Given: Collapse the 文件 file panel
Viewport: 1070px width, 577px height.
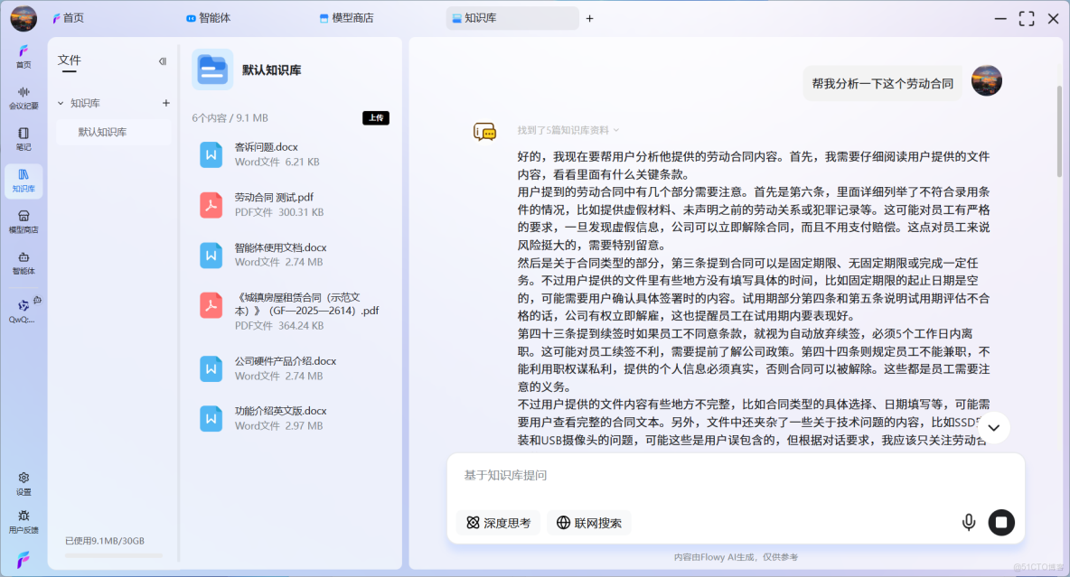Looking at the screenshot, I should coord(163,60).
